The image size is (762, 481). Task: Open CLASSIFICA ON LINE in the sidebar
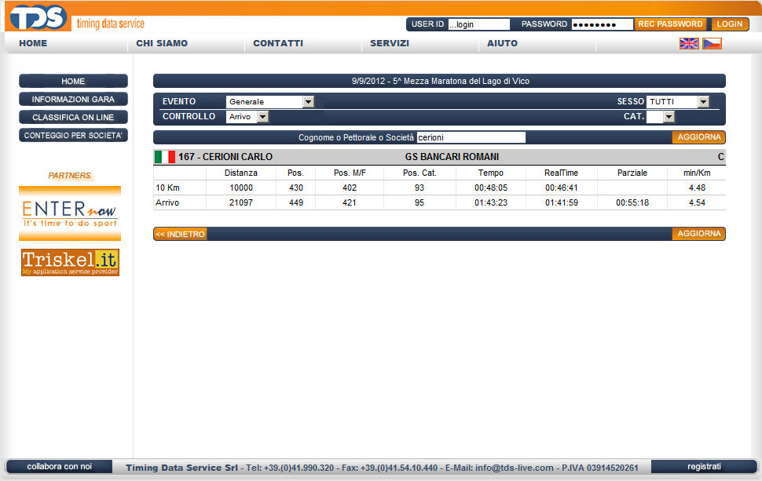73,118
